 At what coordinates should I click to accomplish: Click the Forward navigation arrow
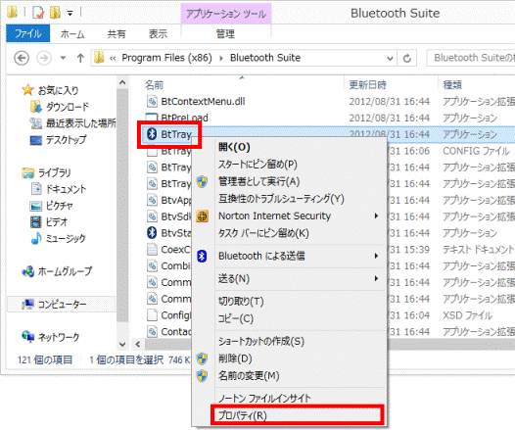(44, 58)
